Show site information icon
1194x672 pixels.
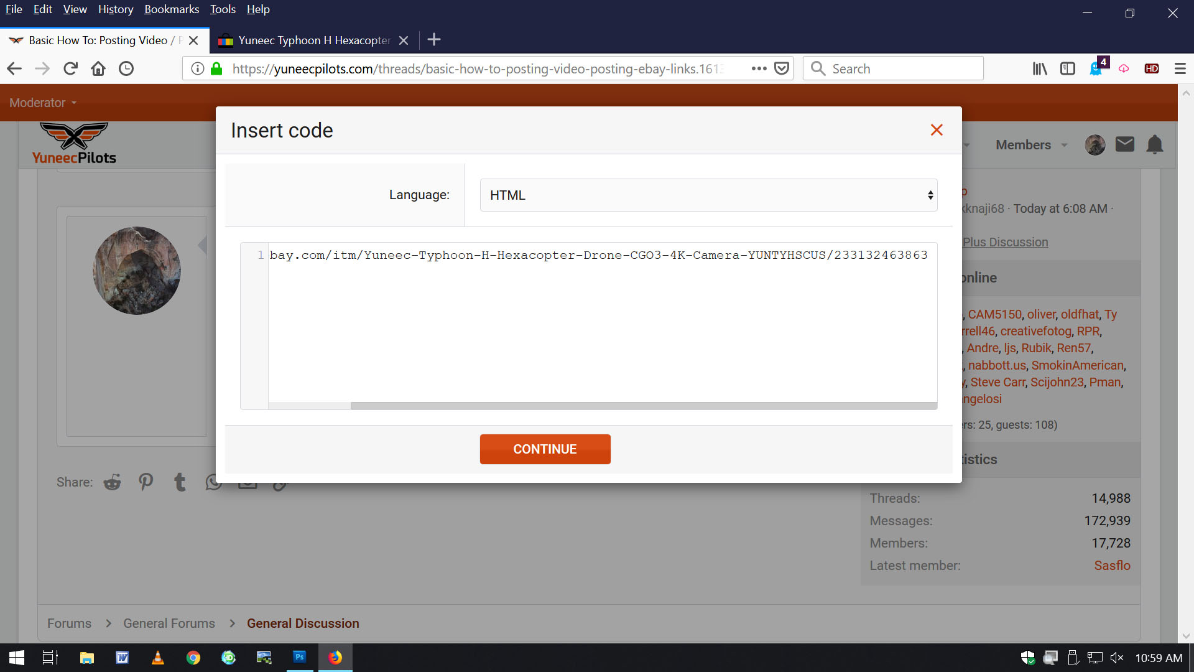(x=197, y=68)
